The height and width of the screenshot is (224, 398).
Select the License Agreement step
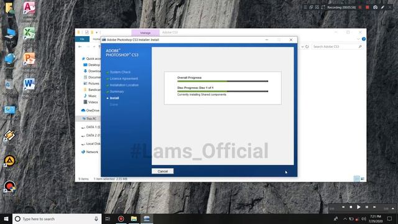tap(124, 79)
